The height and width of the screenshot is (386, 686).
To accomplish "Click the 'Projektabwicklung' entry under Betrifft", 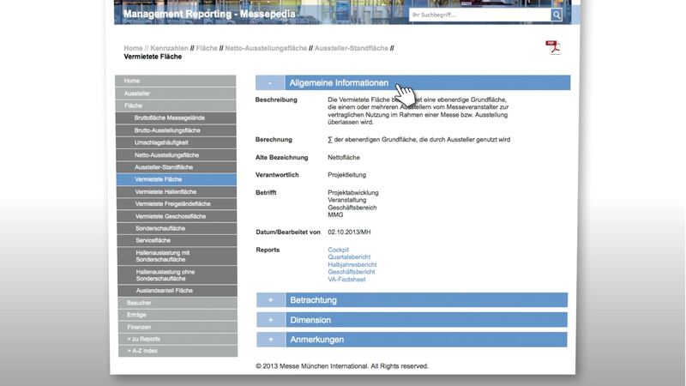I will tap(353, 192).
